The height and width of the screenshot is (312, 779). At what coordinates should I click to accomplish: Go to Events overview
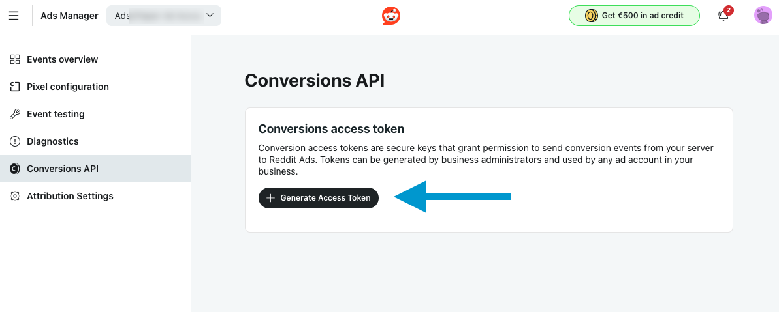tap(63, 59)
